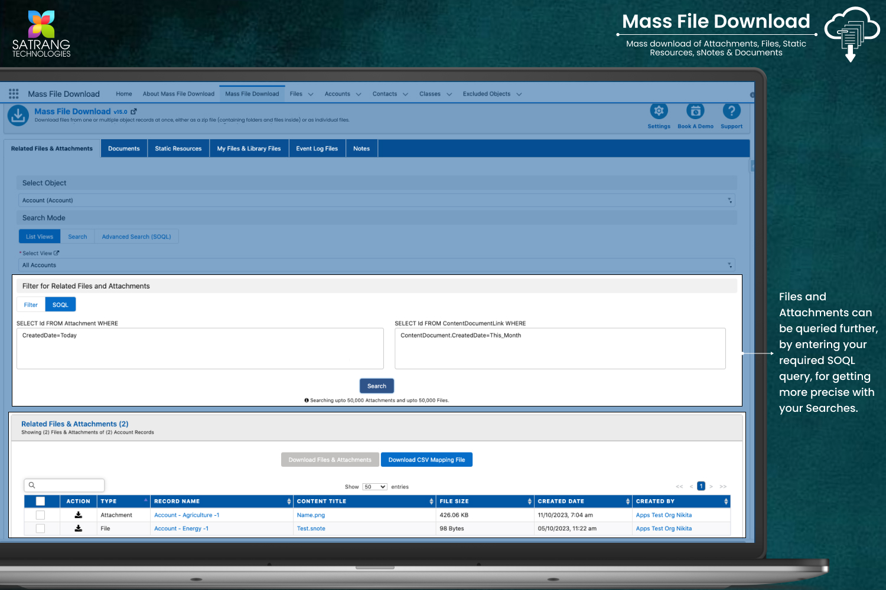
Task: Click external link icon beside Mass File Download v15.0
Action: (x=133, y=112)
